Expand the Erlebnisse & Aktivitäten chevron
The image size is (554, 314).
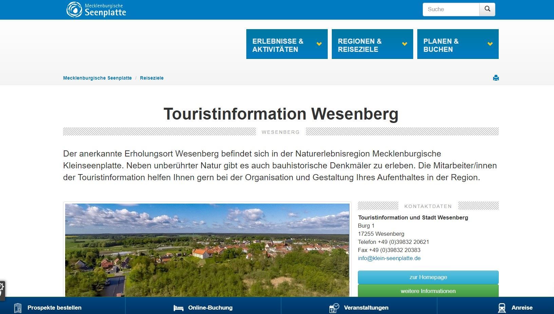(319, 44)
